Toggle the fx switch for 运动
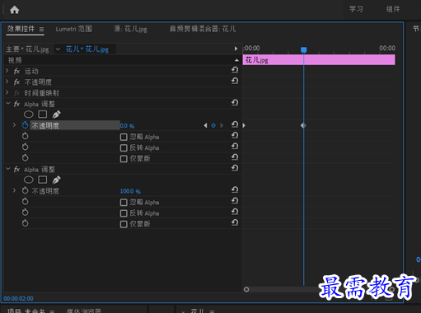 [x=17, y=71]
